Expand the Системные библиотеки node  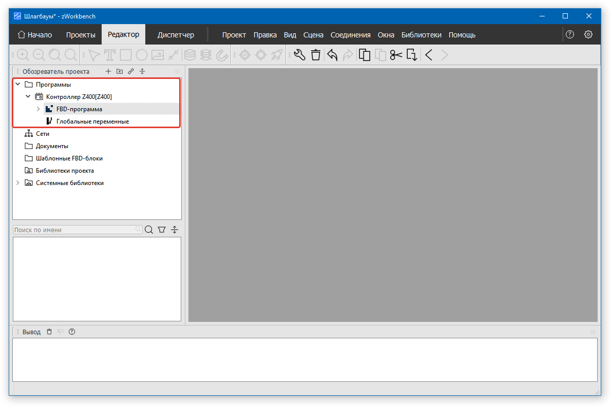tap(18, 183)
